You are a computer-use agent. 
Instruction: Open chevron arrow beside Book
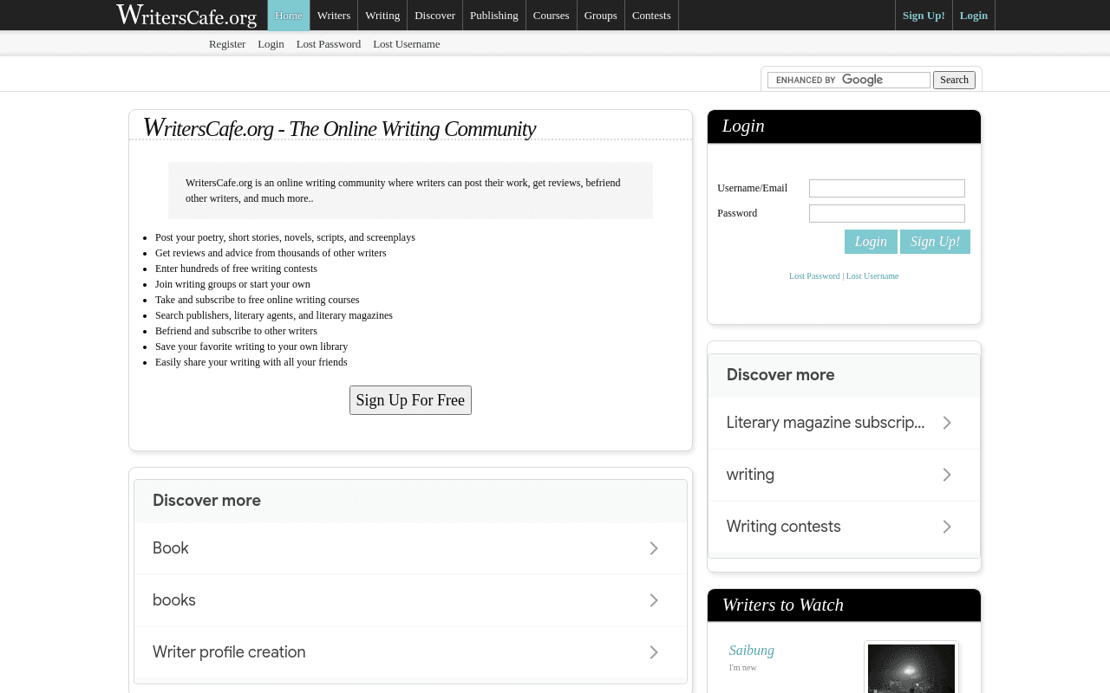(x=654, y=548)
